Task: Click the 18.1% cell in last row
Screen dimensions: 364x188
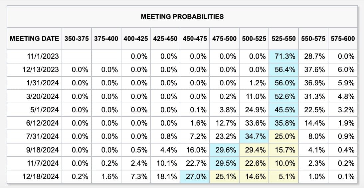Action: point(165,177)
